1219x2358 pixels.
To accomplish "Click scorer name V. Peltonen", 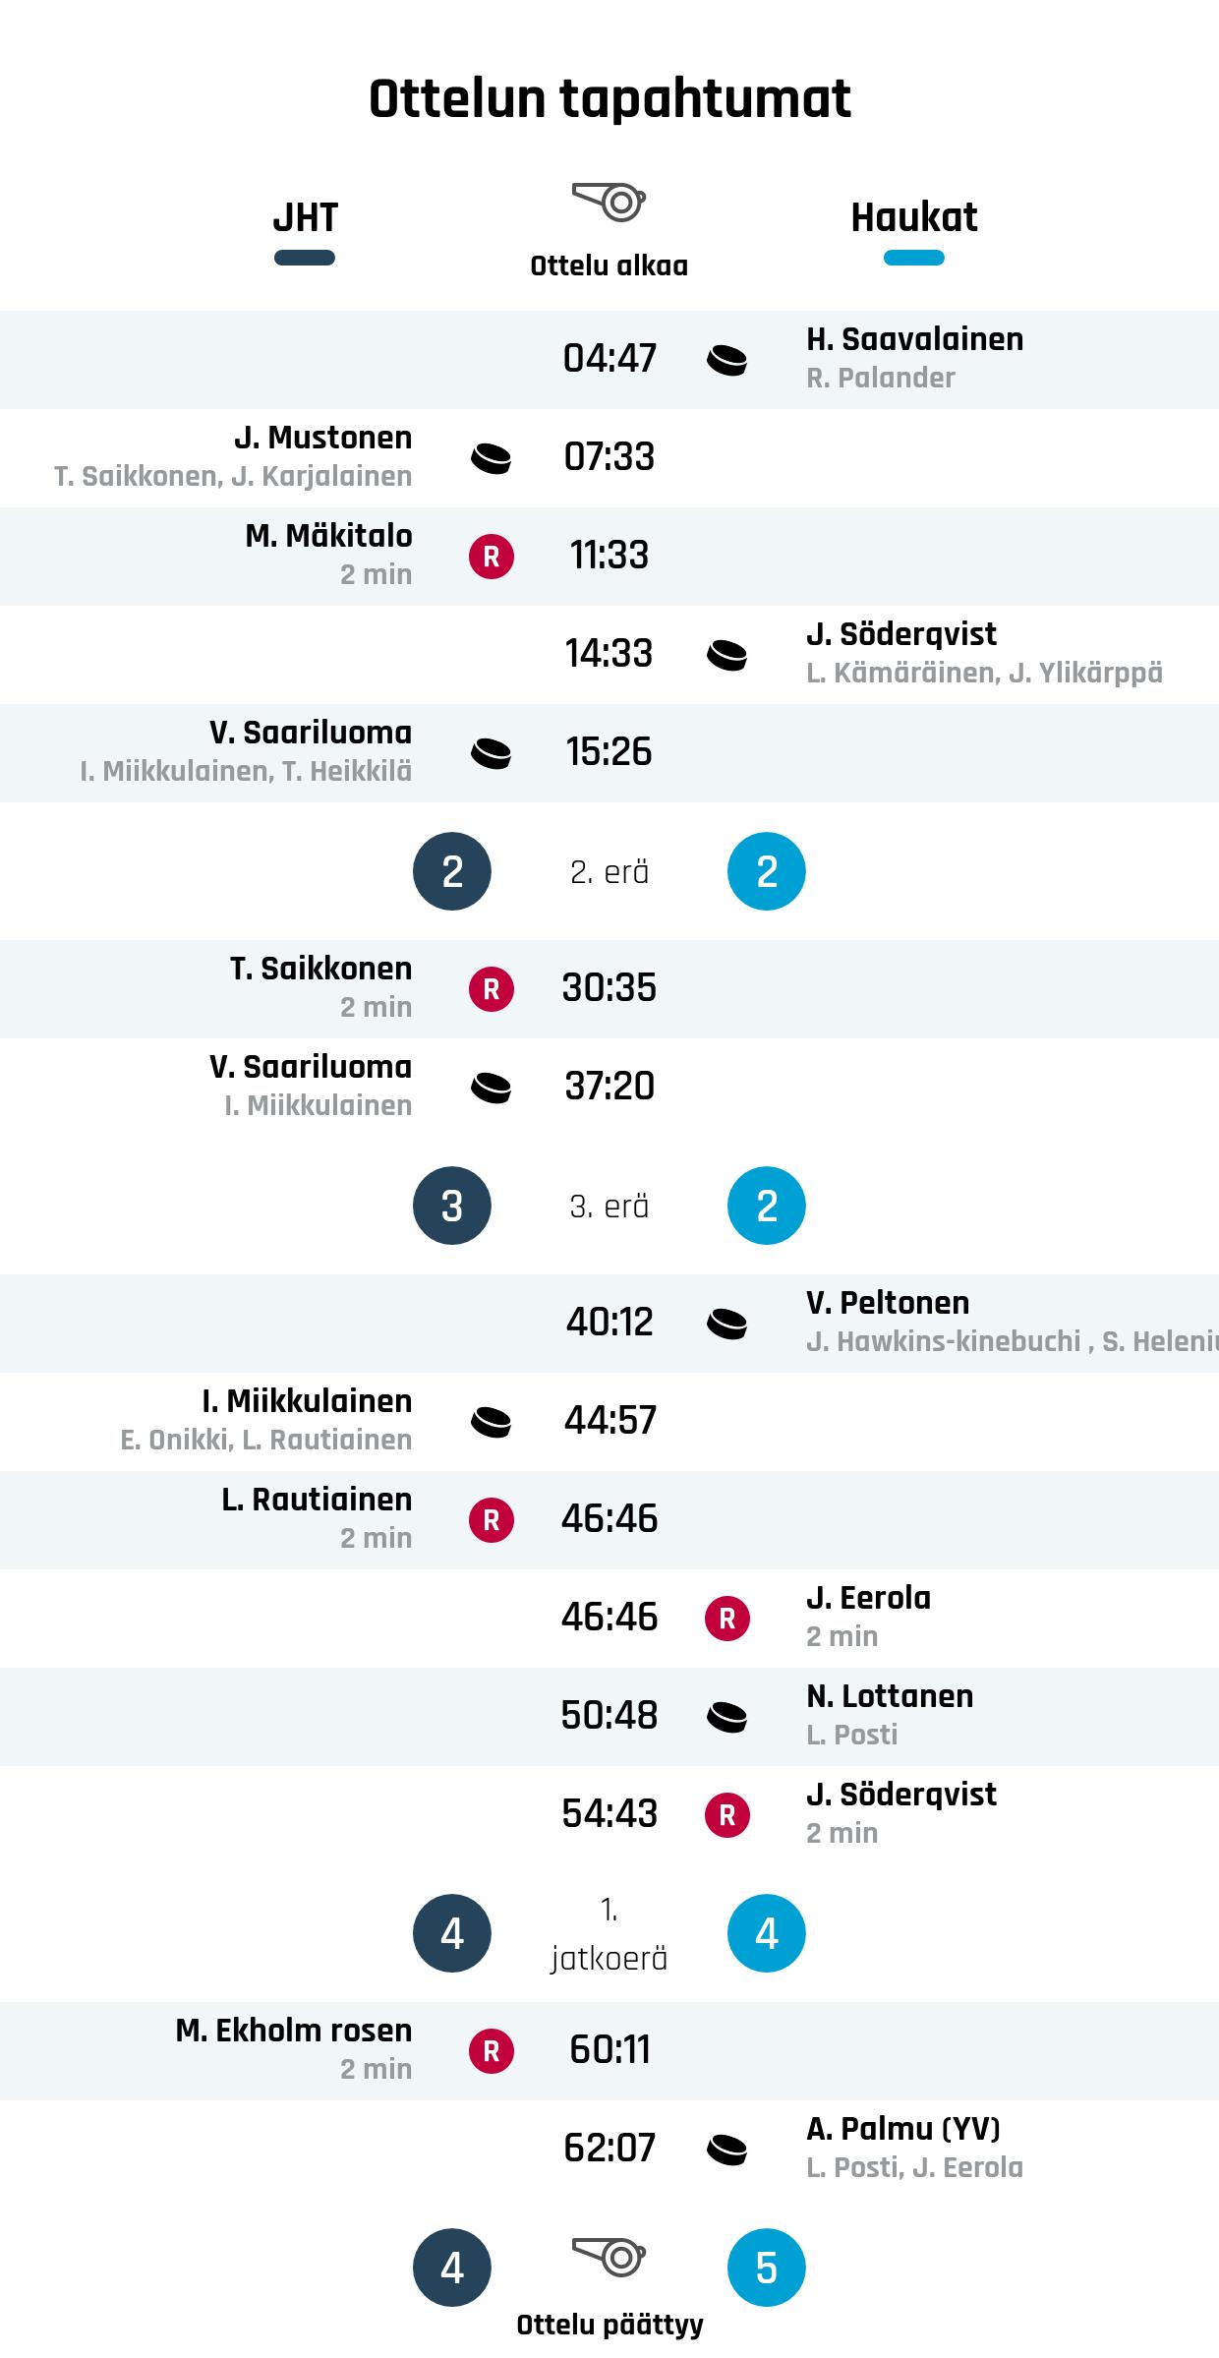I will pos(887,1303).
